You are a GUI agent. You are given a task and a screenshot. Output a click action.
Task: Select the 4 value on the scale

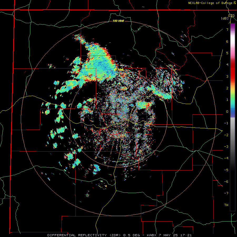point(227,65)
